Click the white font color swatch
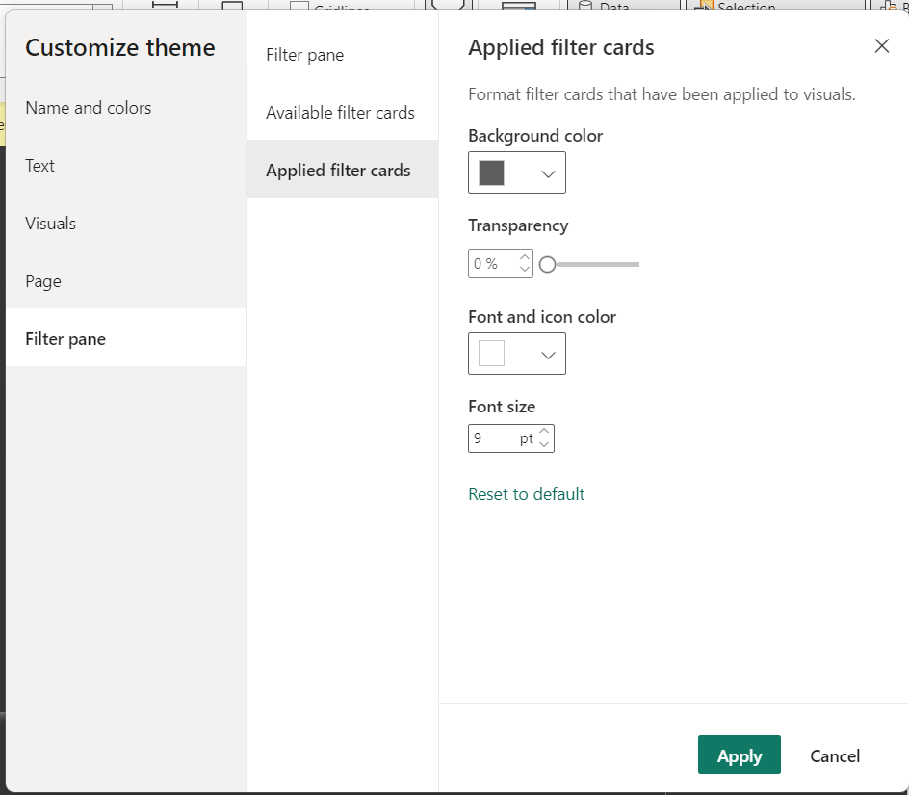909x795 pixels. (492, 354)
